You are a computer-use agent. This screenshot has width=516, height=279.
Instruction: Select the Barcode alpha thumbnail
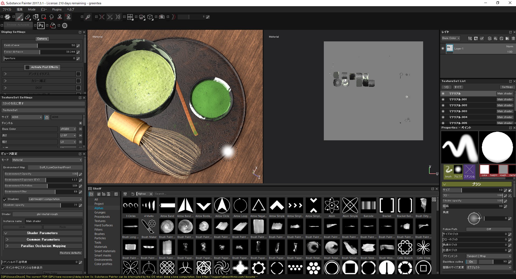coord(368,206)
